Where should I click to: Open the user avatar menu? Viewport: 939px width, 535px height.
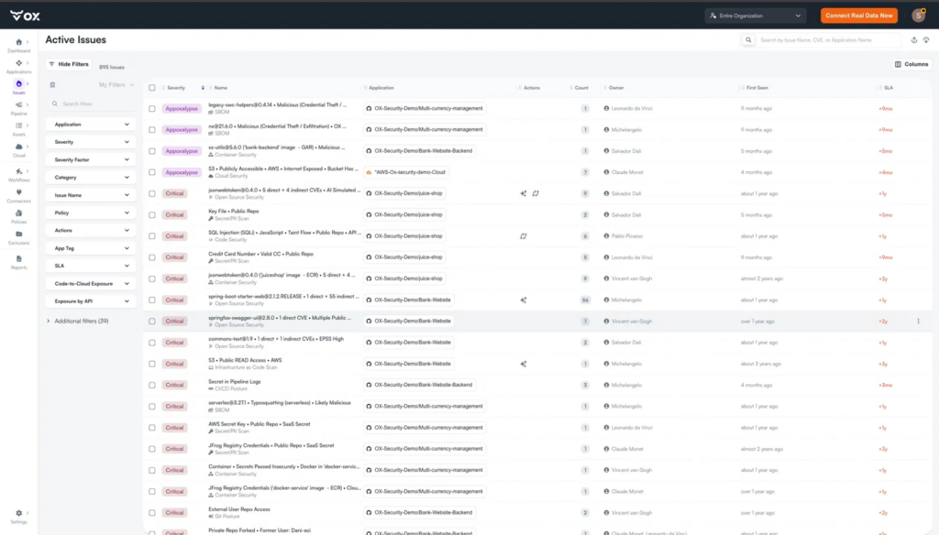tap(919, 16)
